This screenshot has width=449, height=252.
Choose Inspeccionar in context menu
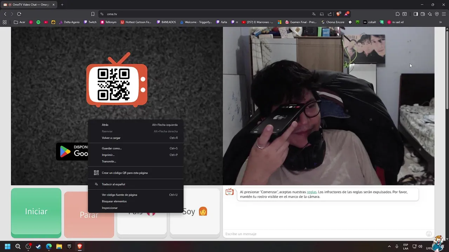point(136,208)
